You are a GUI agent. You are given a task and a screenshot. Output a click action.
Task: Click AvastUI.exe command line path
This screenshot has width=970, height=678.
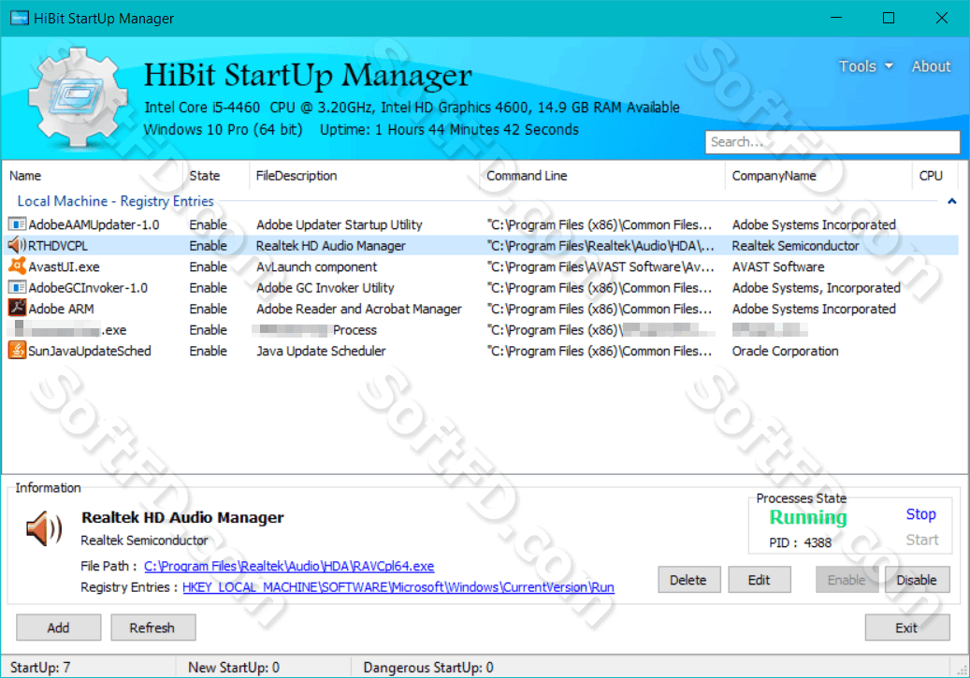coord(601,267)
